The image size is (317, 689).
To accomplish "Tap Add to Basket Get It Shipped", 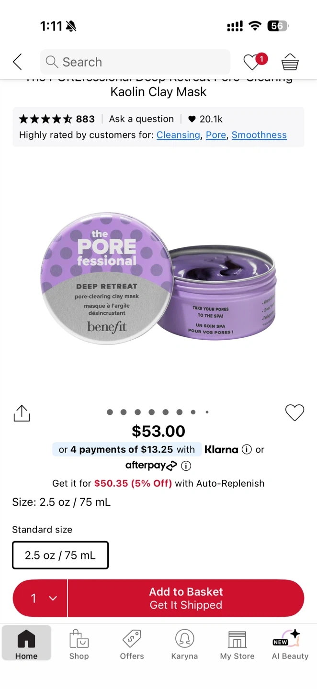I will pos(186,598).
